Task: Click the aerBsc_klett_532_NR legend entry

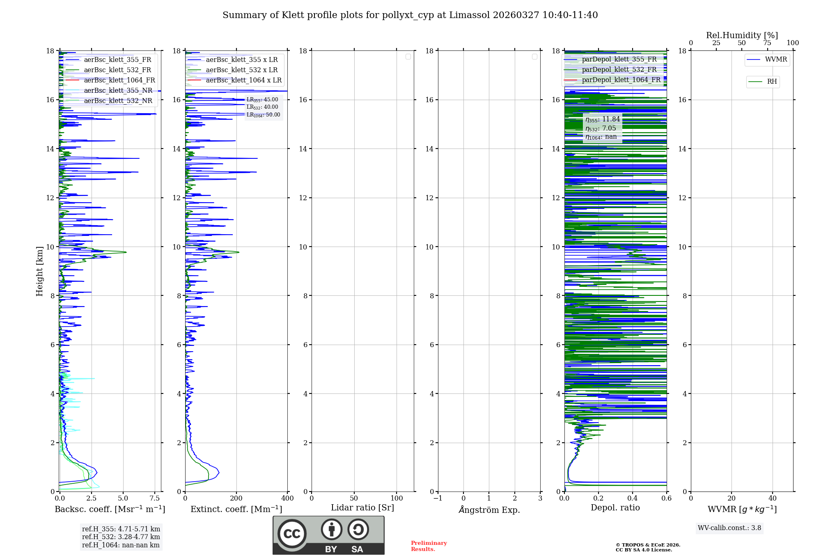Action: coord(118,101)
